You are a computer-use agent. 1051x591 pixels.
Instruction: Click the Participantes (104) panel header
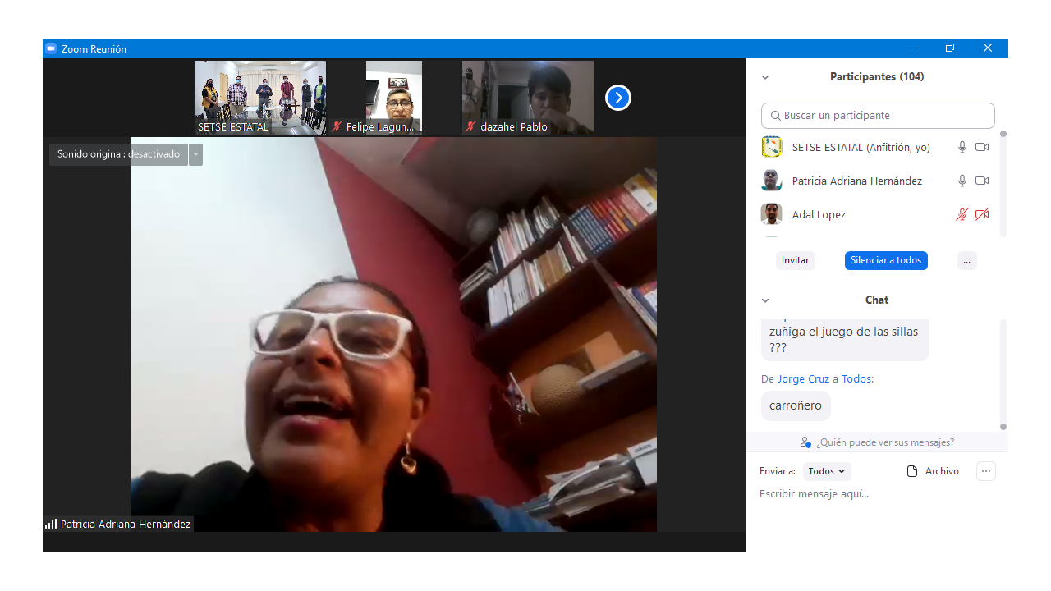877,77
